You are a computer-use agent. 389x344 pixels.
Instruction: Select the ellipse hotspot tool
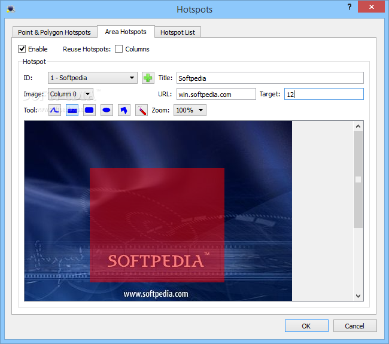[x=107, y=110]
